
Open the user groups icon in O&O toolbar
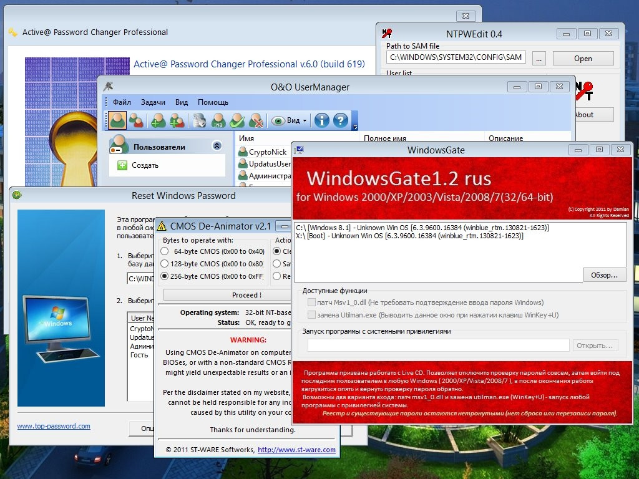tap(135, 120)
